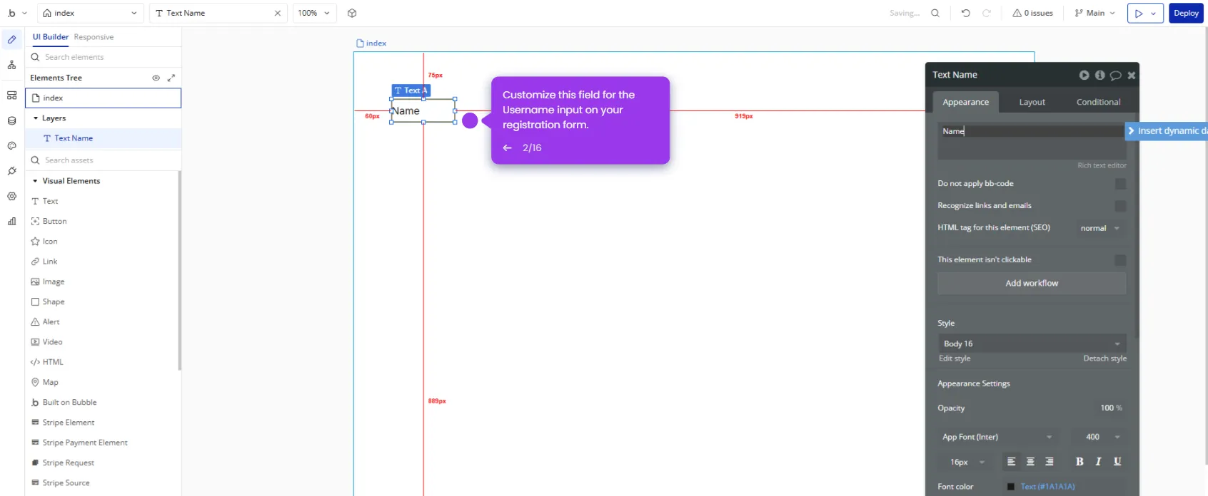The image size is (1208, 496).
Task: Enable Do not apply bb-code checkbox
Action: tap(1121, 184)
